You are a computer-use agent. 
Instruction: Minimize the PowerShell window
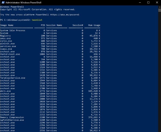140,2
